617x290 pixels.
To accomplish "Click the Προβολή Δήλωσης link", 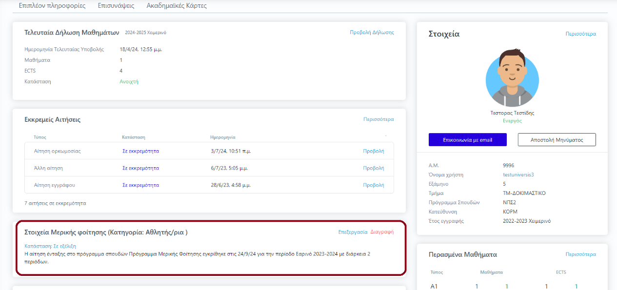I will coord(372,33).
